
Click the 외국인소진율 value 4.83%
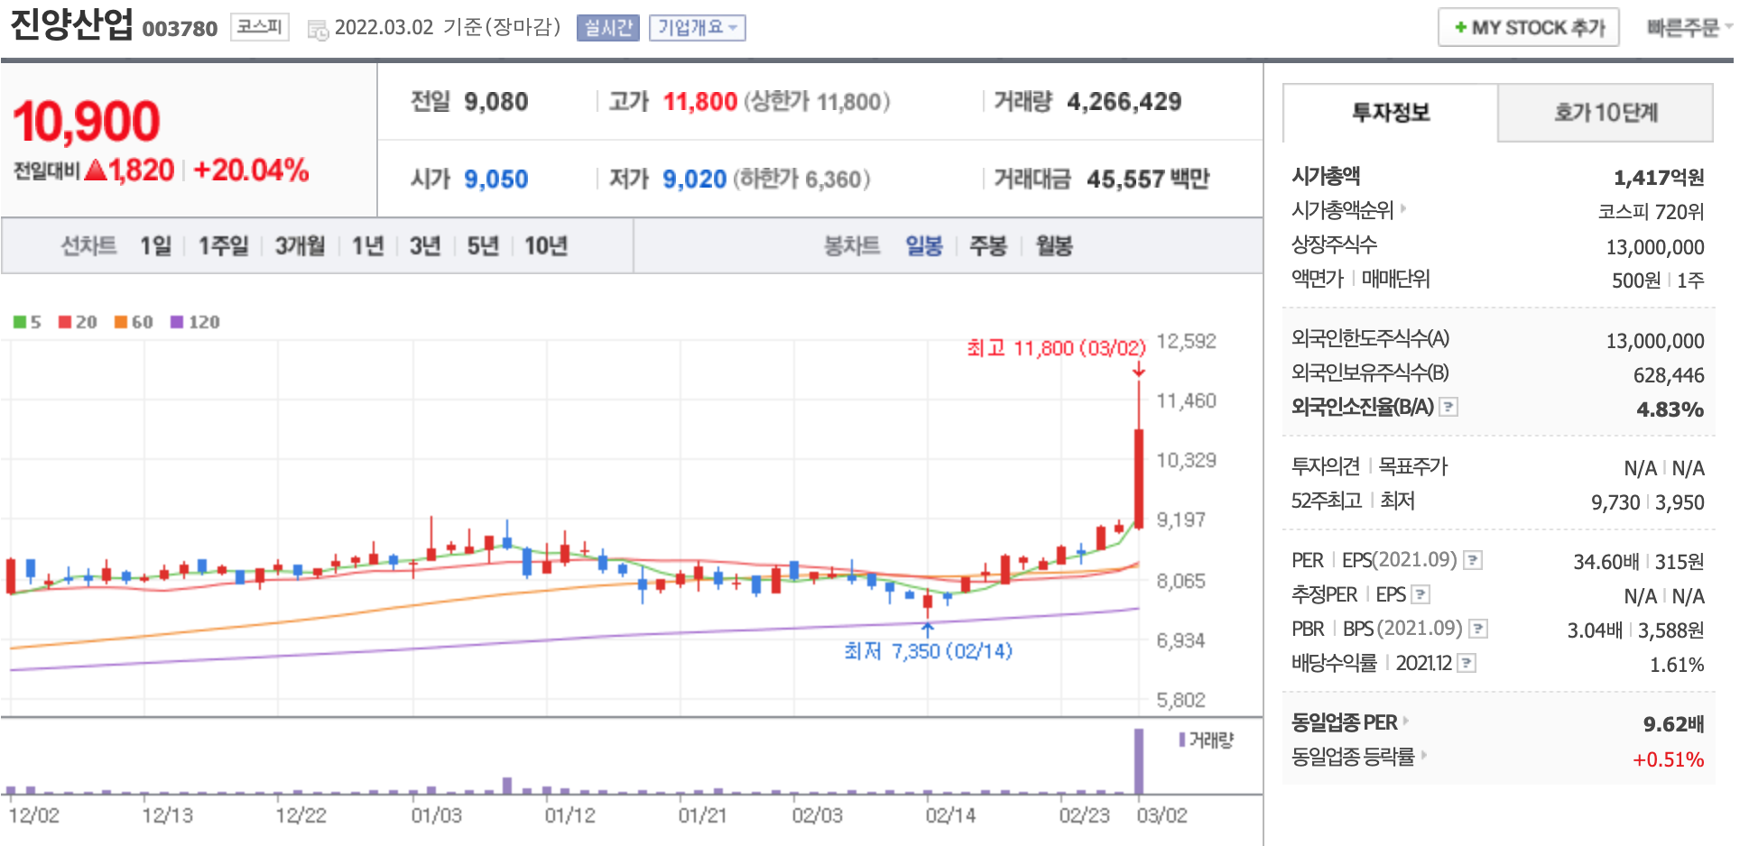[1670, 409]
